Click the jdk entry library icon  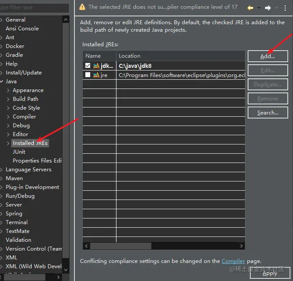[96, 66]
